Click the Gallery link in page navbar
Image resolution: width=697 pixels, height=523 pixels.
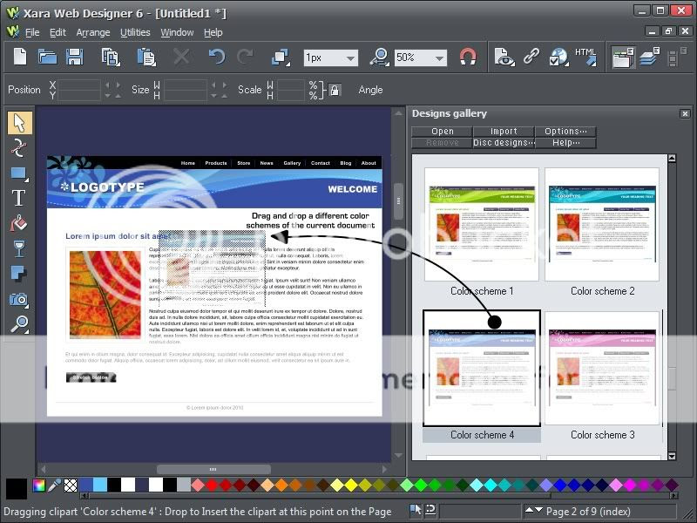tap(292, 163)
